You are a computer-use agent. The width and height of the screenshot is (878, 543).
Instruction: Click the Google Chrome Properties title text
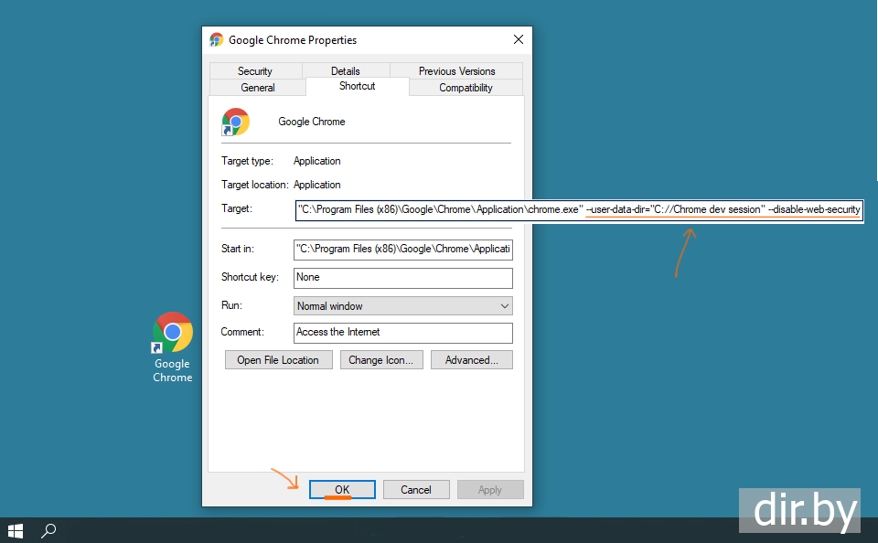293,40
